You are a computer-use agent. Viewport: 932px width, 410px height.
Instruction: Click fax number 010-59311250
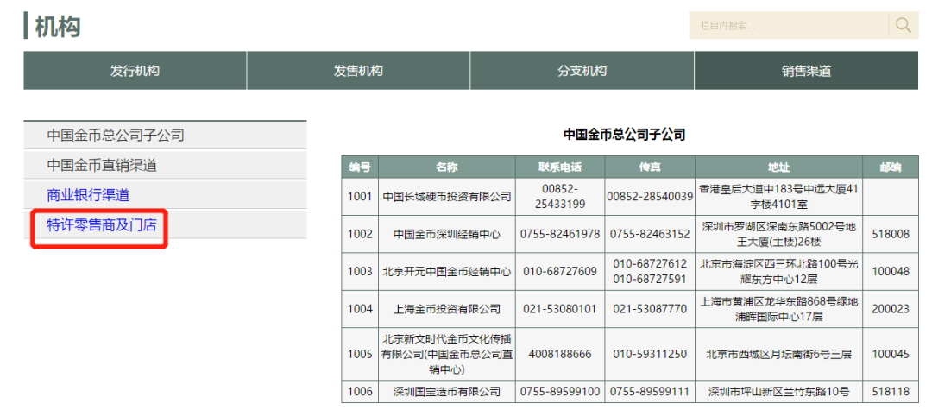[x=650, y=354]
